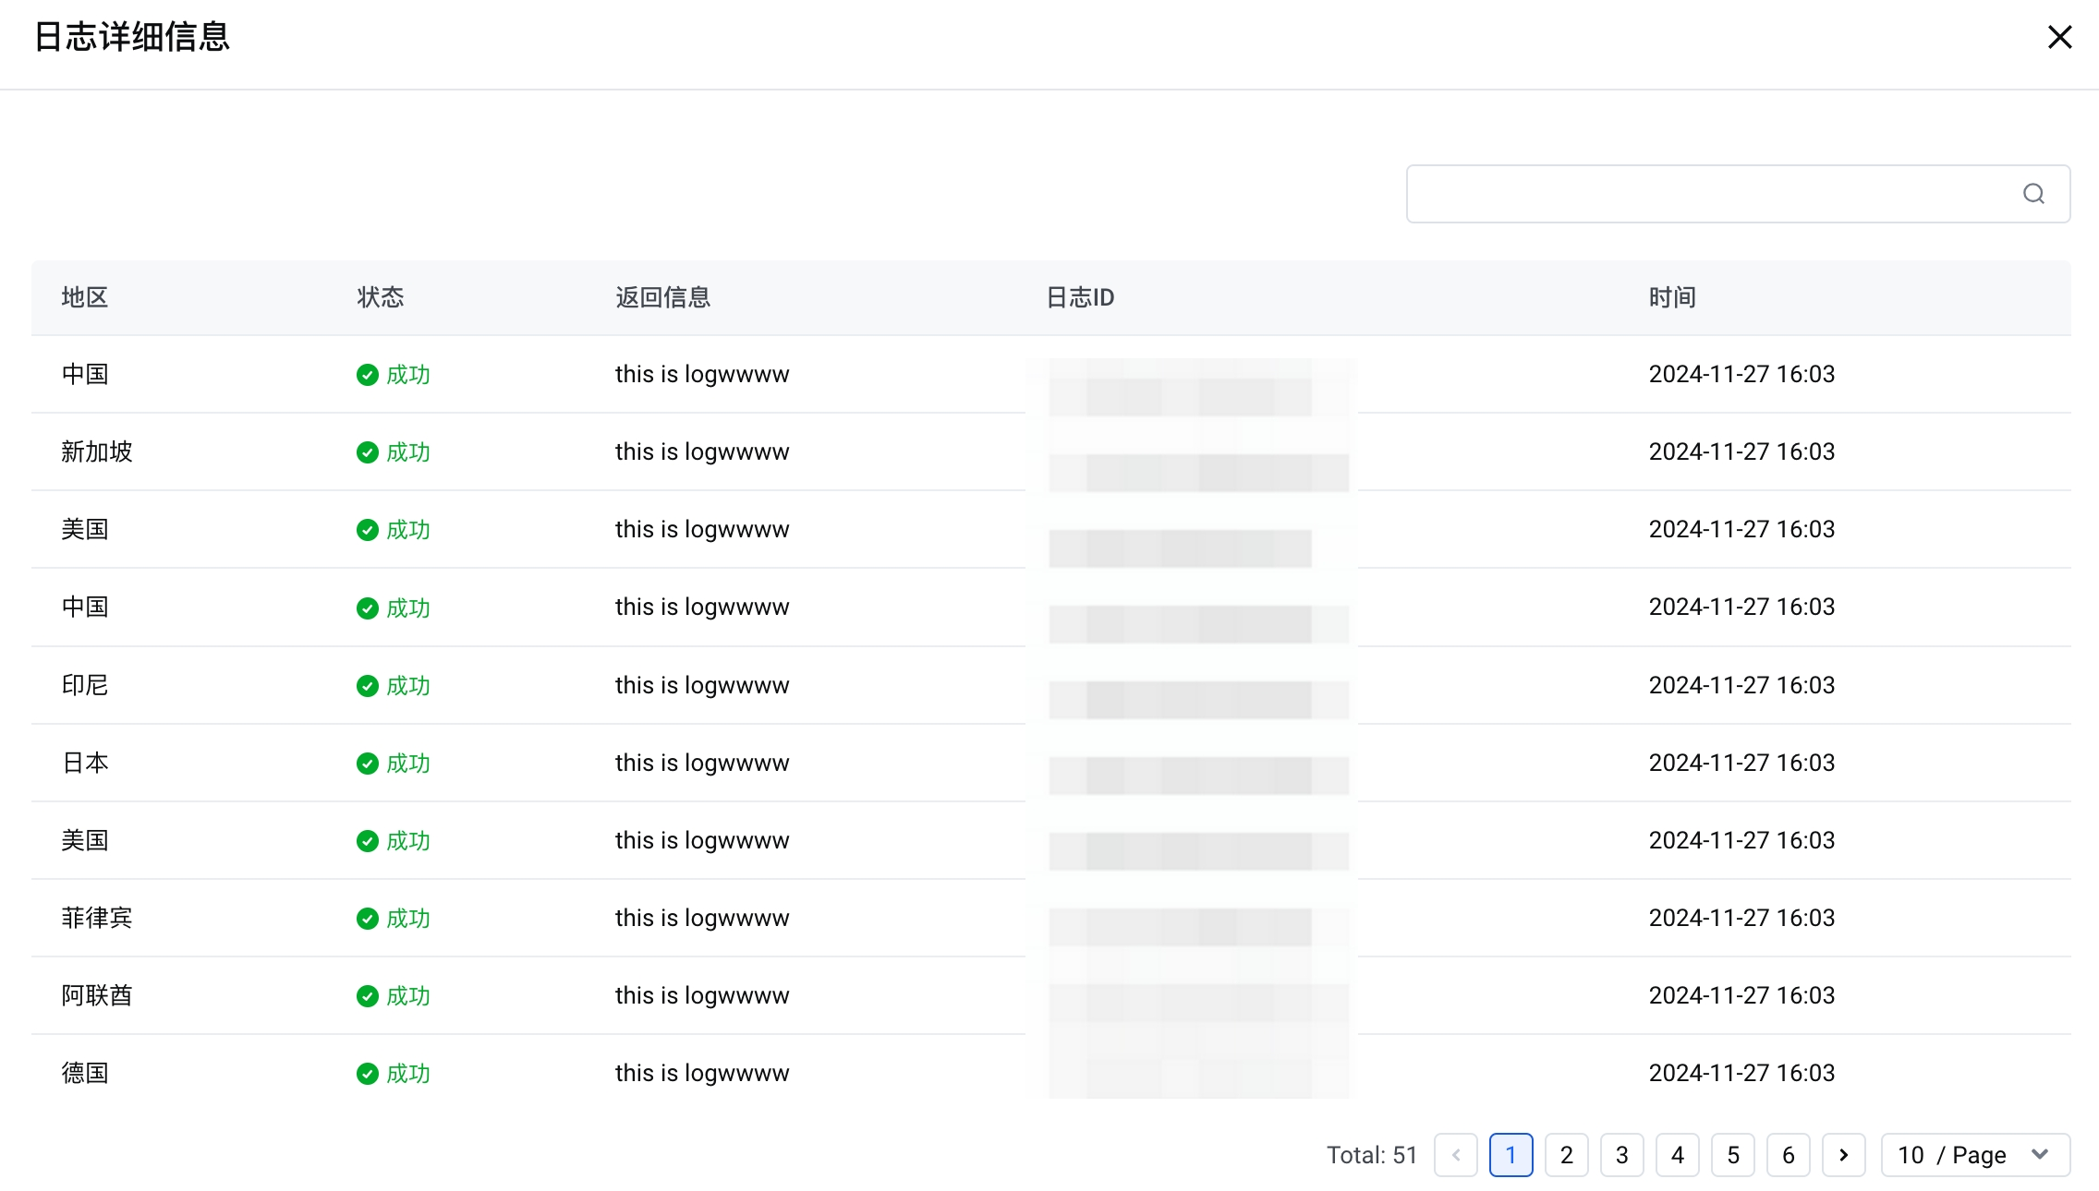
Task: Jump to page 6 of the logs
Action: click(x=1788, y=1155)
